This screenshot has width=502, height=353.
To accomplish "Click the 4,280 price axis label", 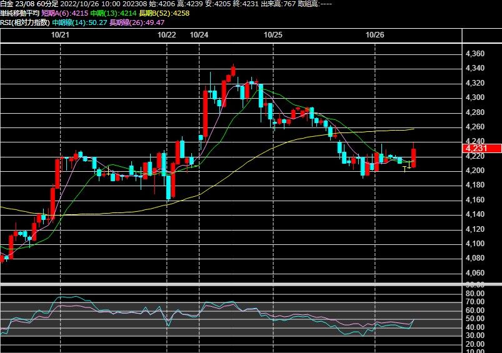I will click(x=475, y=112).
